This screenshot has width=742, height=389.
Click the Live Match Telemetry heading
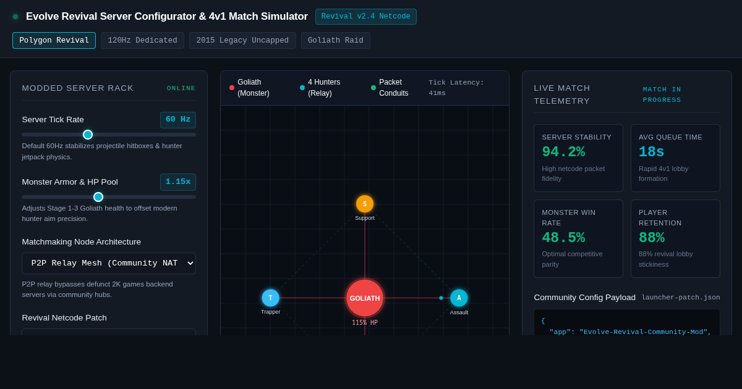click(x=562, y=94)
